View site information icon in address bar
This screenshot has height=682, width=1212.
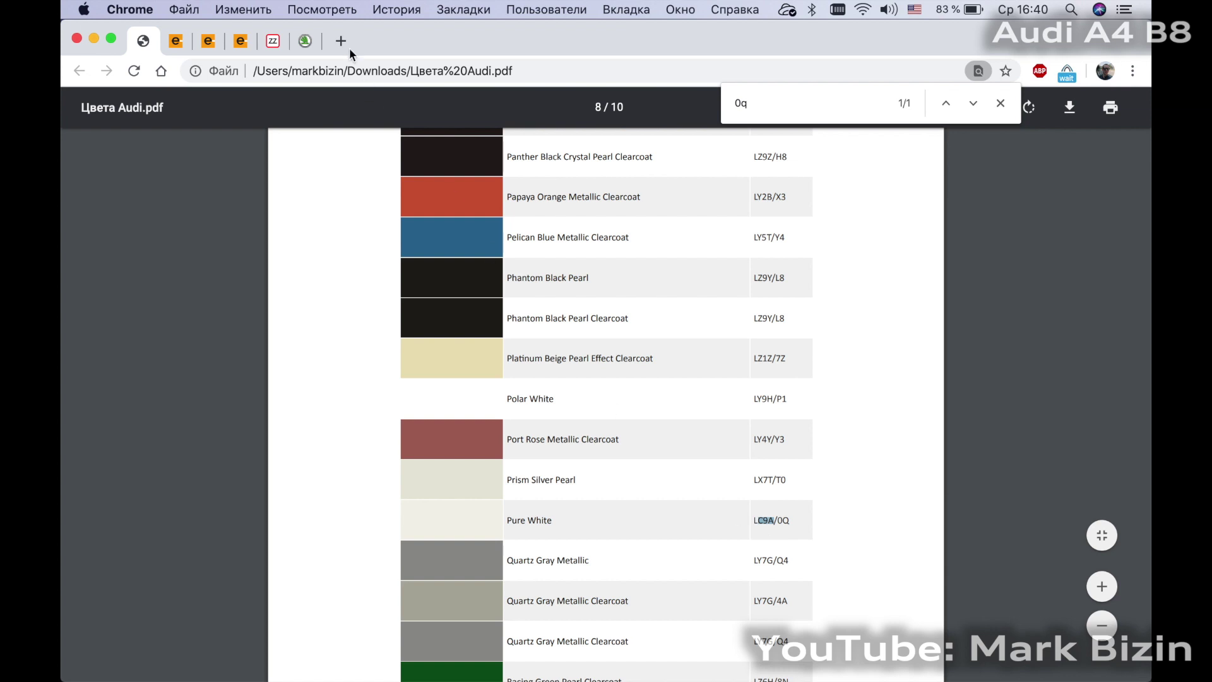click(196, 71)
